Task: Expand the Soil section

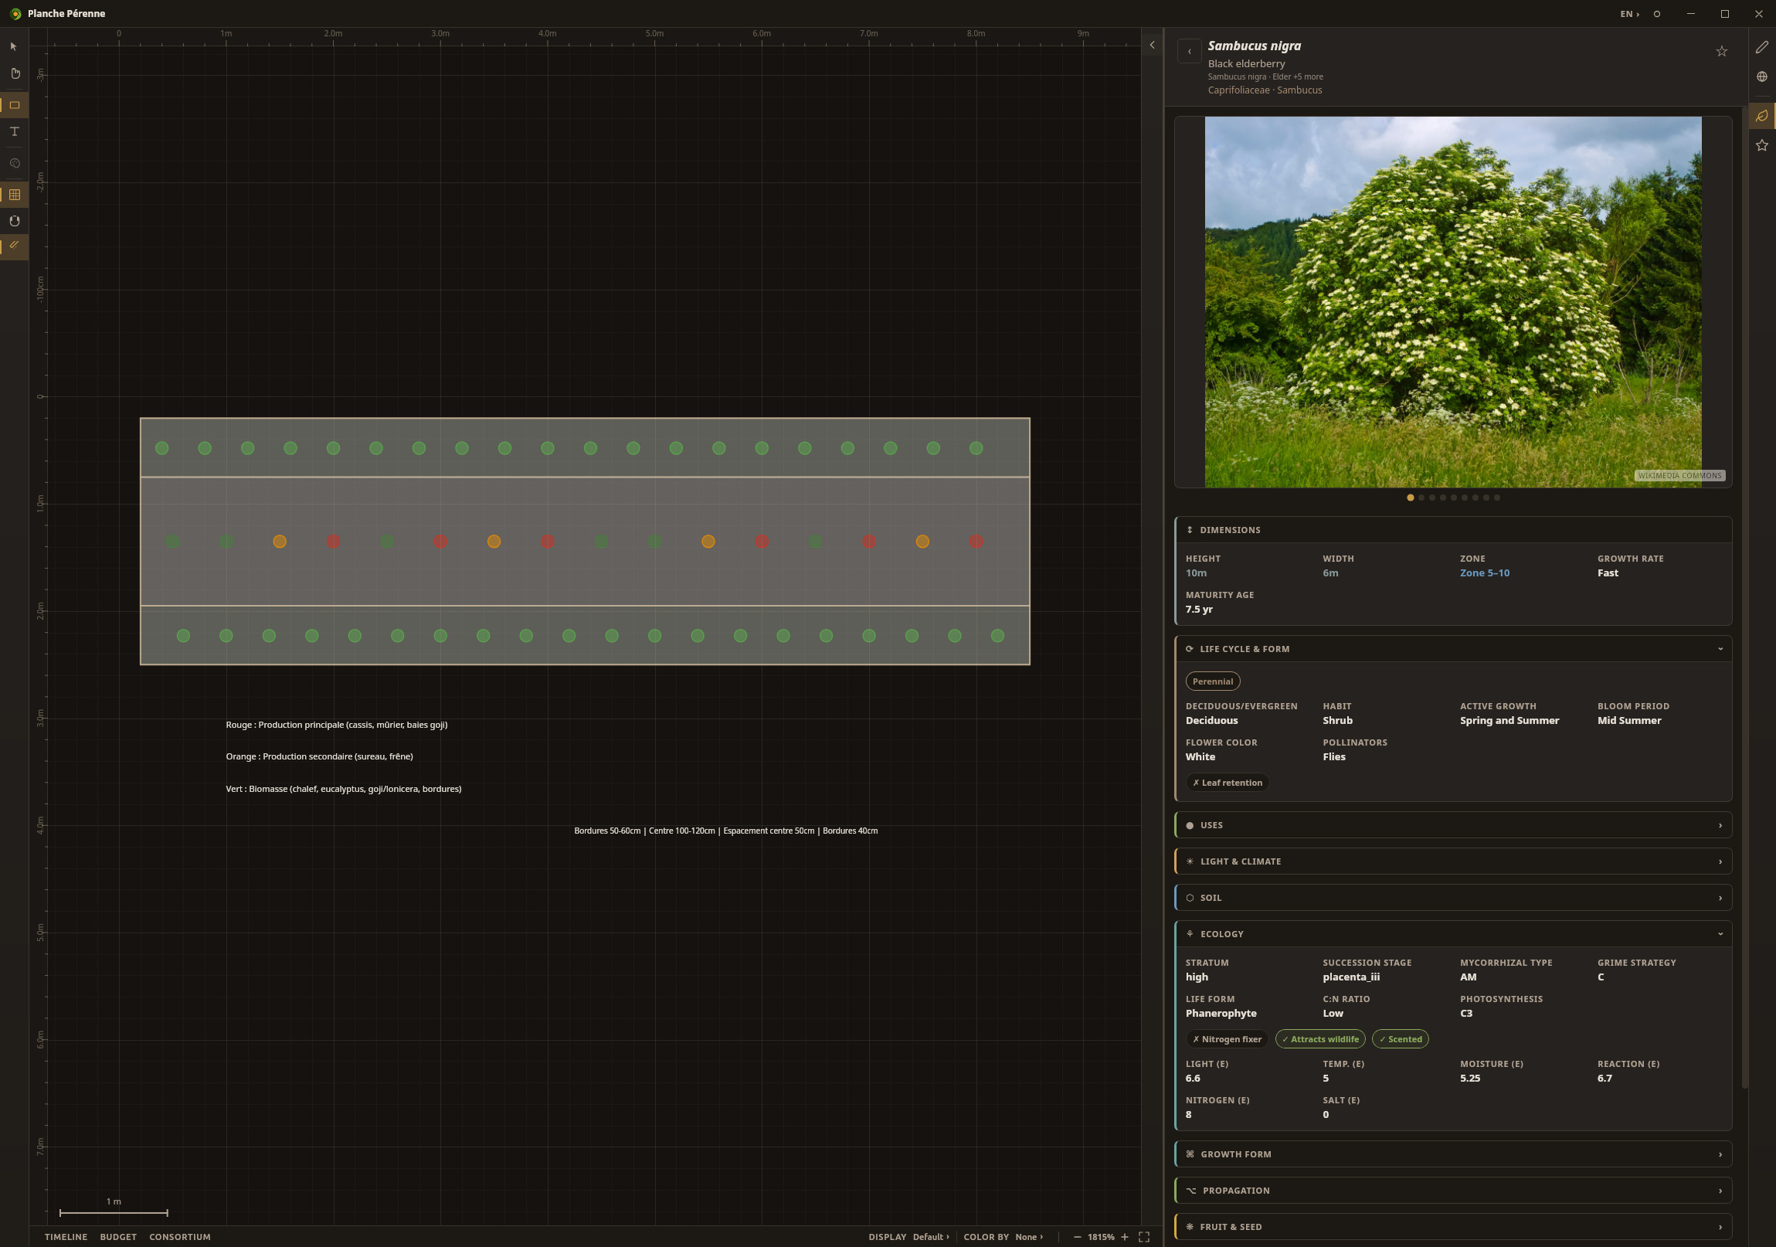Action: 1452,898
